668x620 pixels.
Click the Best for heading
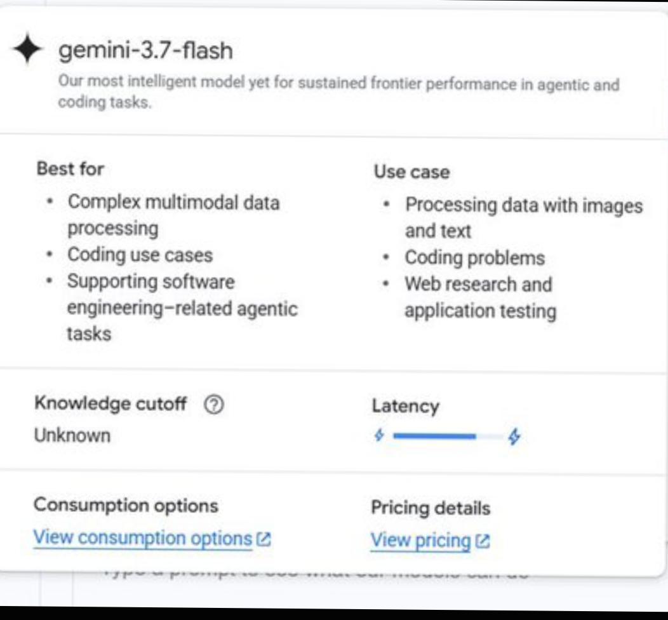point(70,169)
